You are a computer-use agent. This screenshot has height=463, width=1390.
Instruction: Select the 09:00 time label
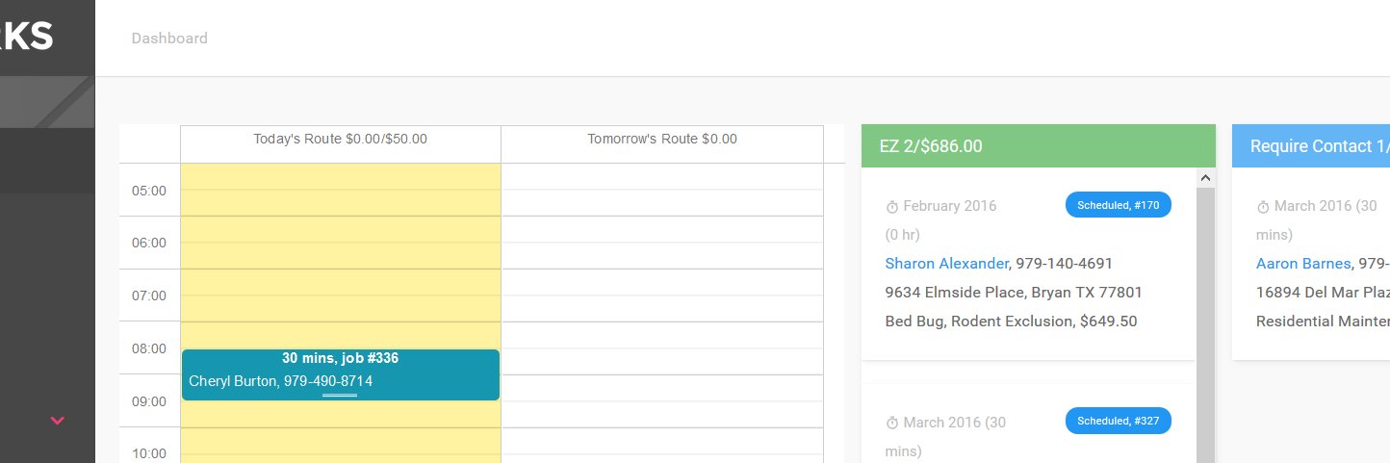(149, 401)
